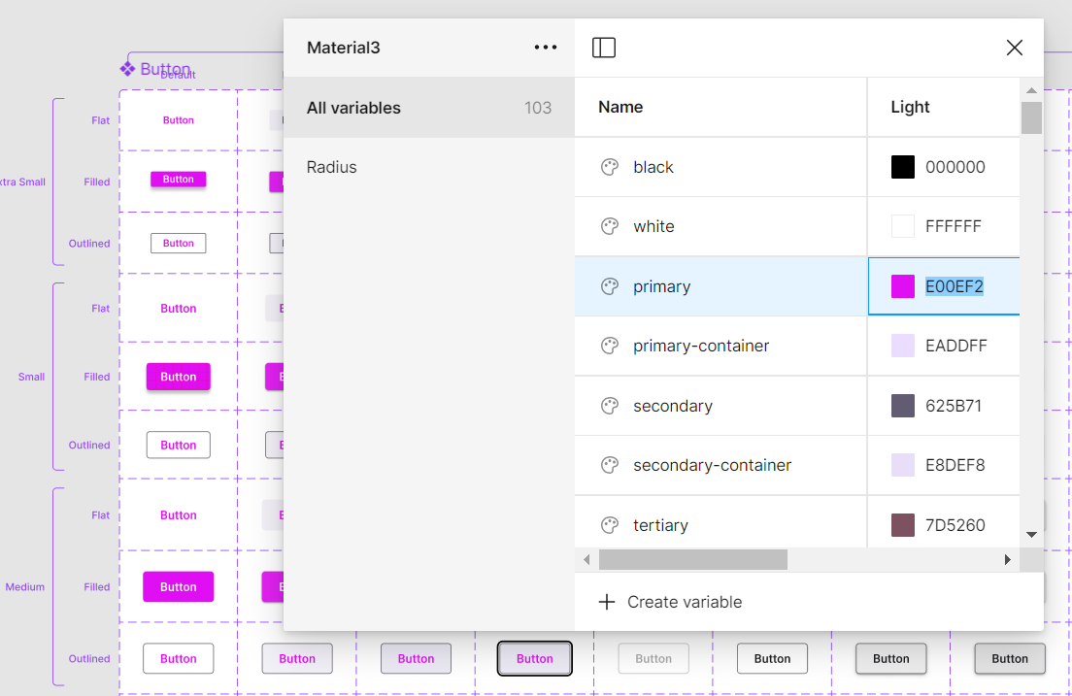
Task: Click the Button component diamond icon
Action: [x=127, y=67]
